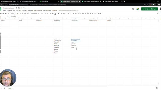161x90 pixels.
Task: Open the Файл menu
Action: click(5, 10)
